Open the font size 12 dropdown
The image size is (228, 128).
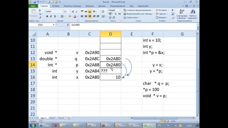pos(70,11)
